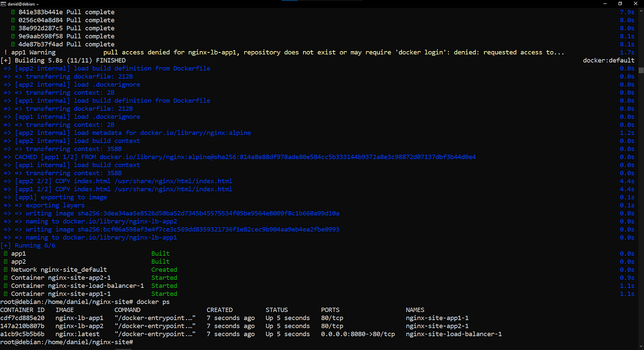This screenshot has width=644, height=350.
Task: Click '[app2 2/2] COPY index.html' line
Action: click(118, 181)
